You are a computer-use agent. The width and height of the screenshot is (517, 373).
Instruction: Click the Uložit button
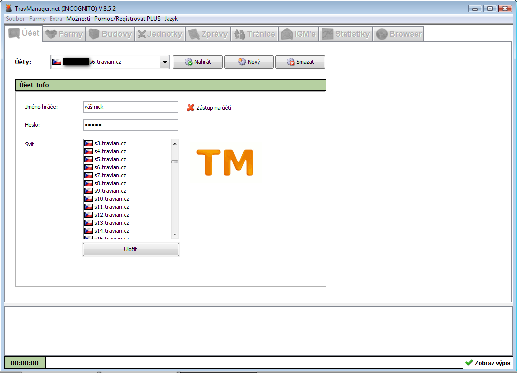coord(131,249)
